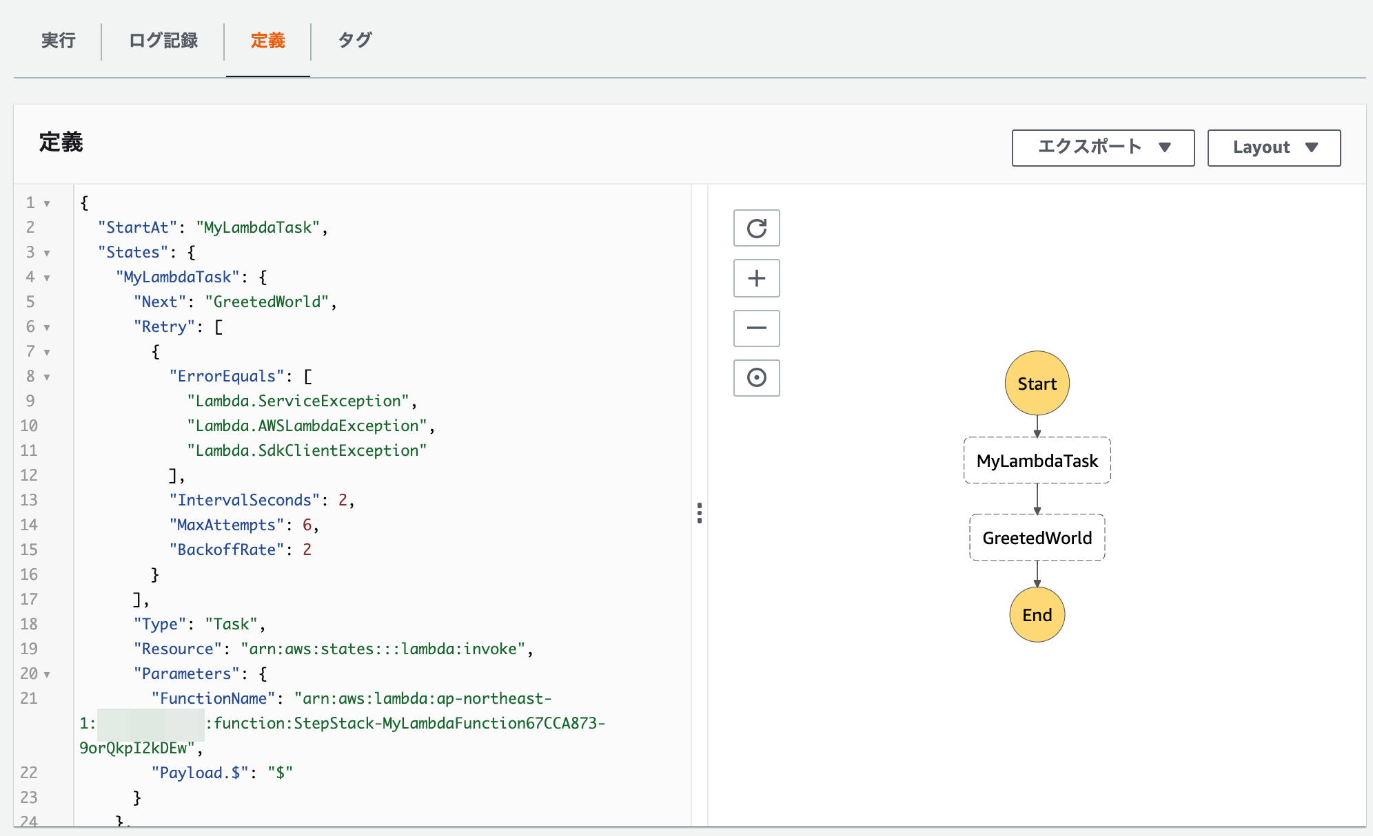Viewport: 1373px width, 836px height.
Task: Center the graph with the fit icon
Action: click(x=756, y=378)
